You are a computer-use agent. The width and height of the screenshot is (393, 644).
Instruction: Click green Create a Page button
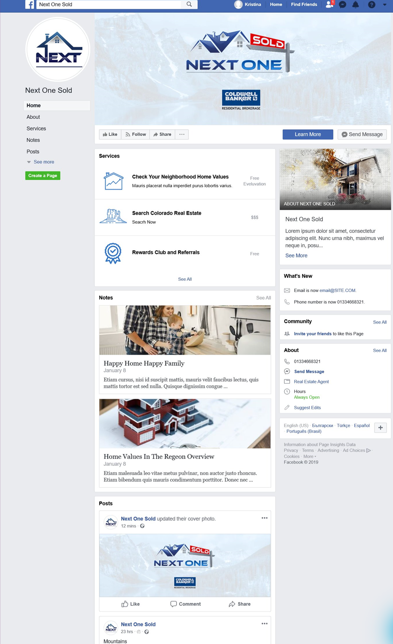click(43, 176)
